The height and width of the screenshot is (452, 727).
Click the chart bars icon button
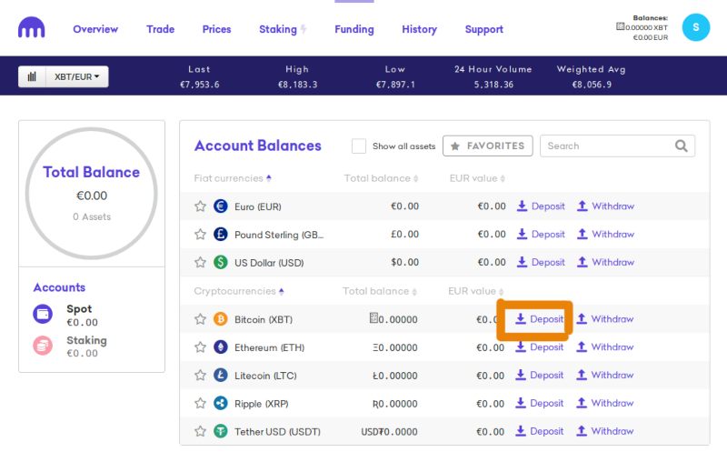pyautogui.click(x=32, y=76)
